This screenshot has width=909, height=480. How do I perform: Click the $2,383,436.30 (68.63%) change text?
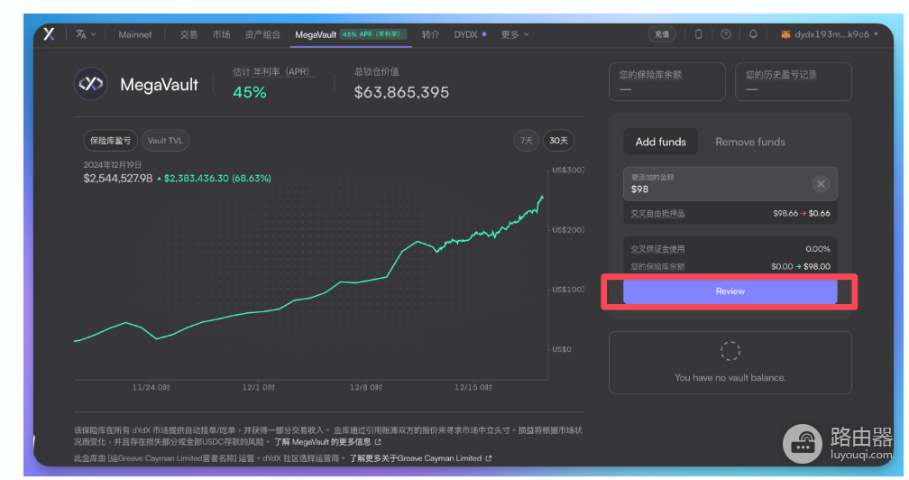(217, 179)
